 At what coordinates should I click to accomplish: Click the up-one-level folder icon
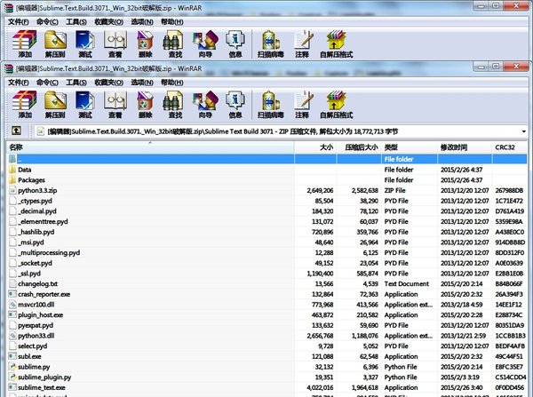click(x=16, y=131)
